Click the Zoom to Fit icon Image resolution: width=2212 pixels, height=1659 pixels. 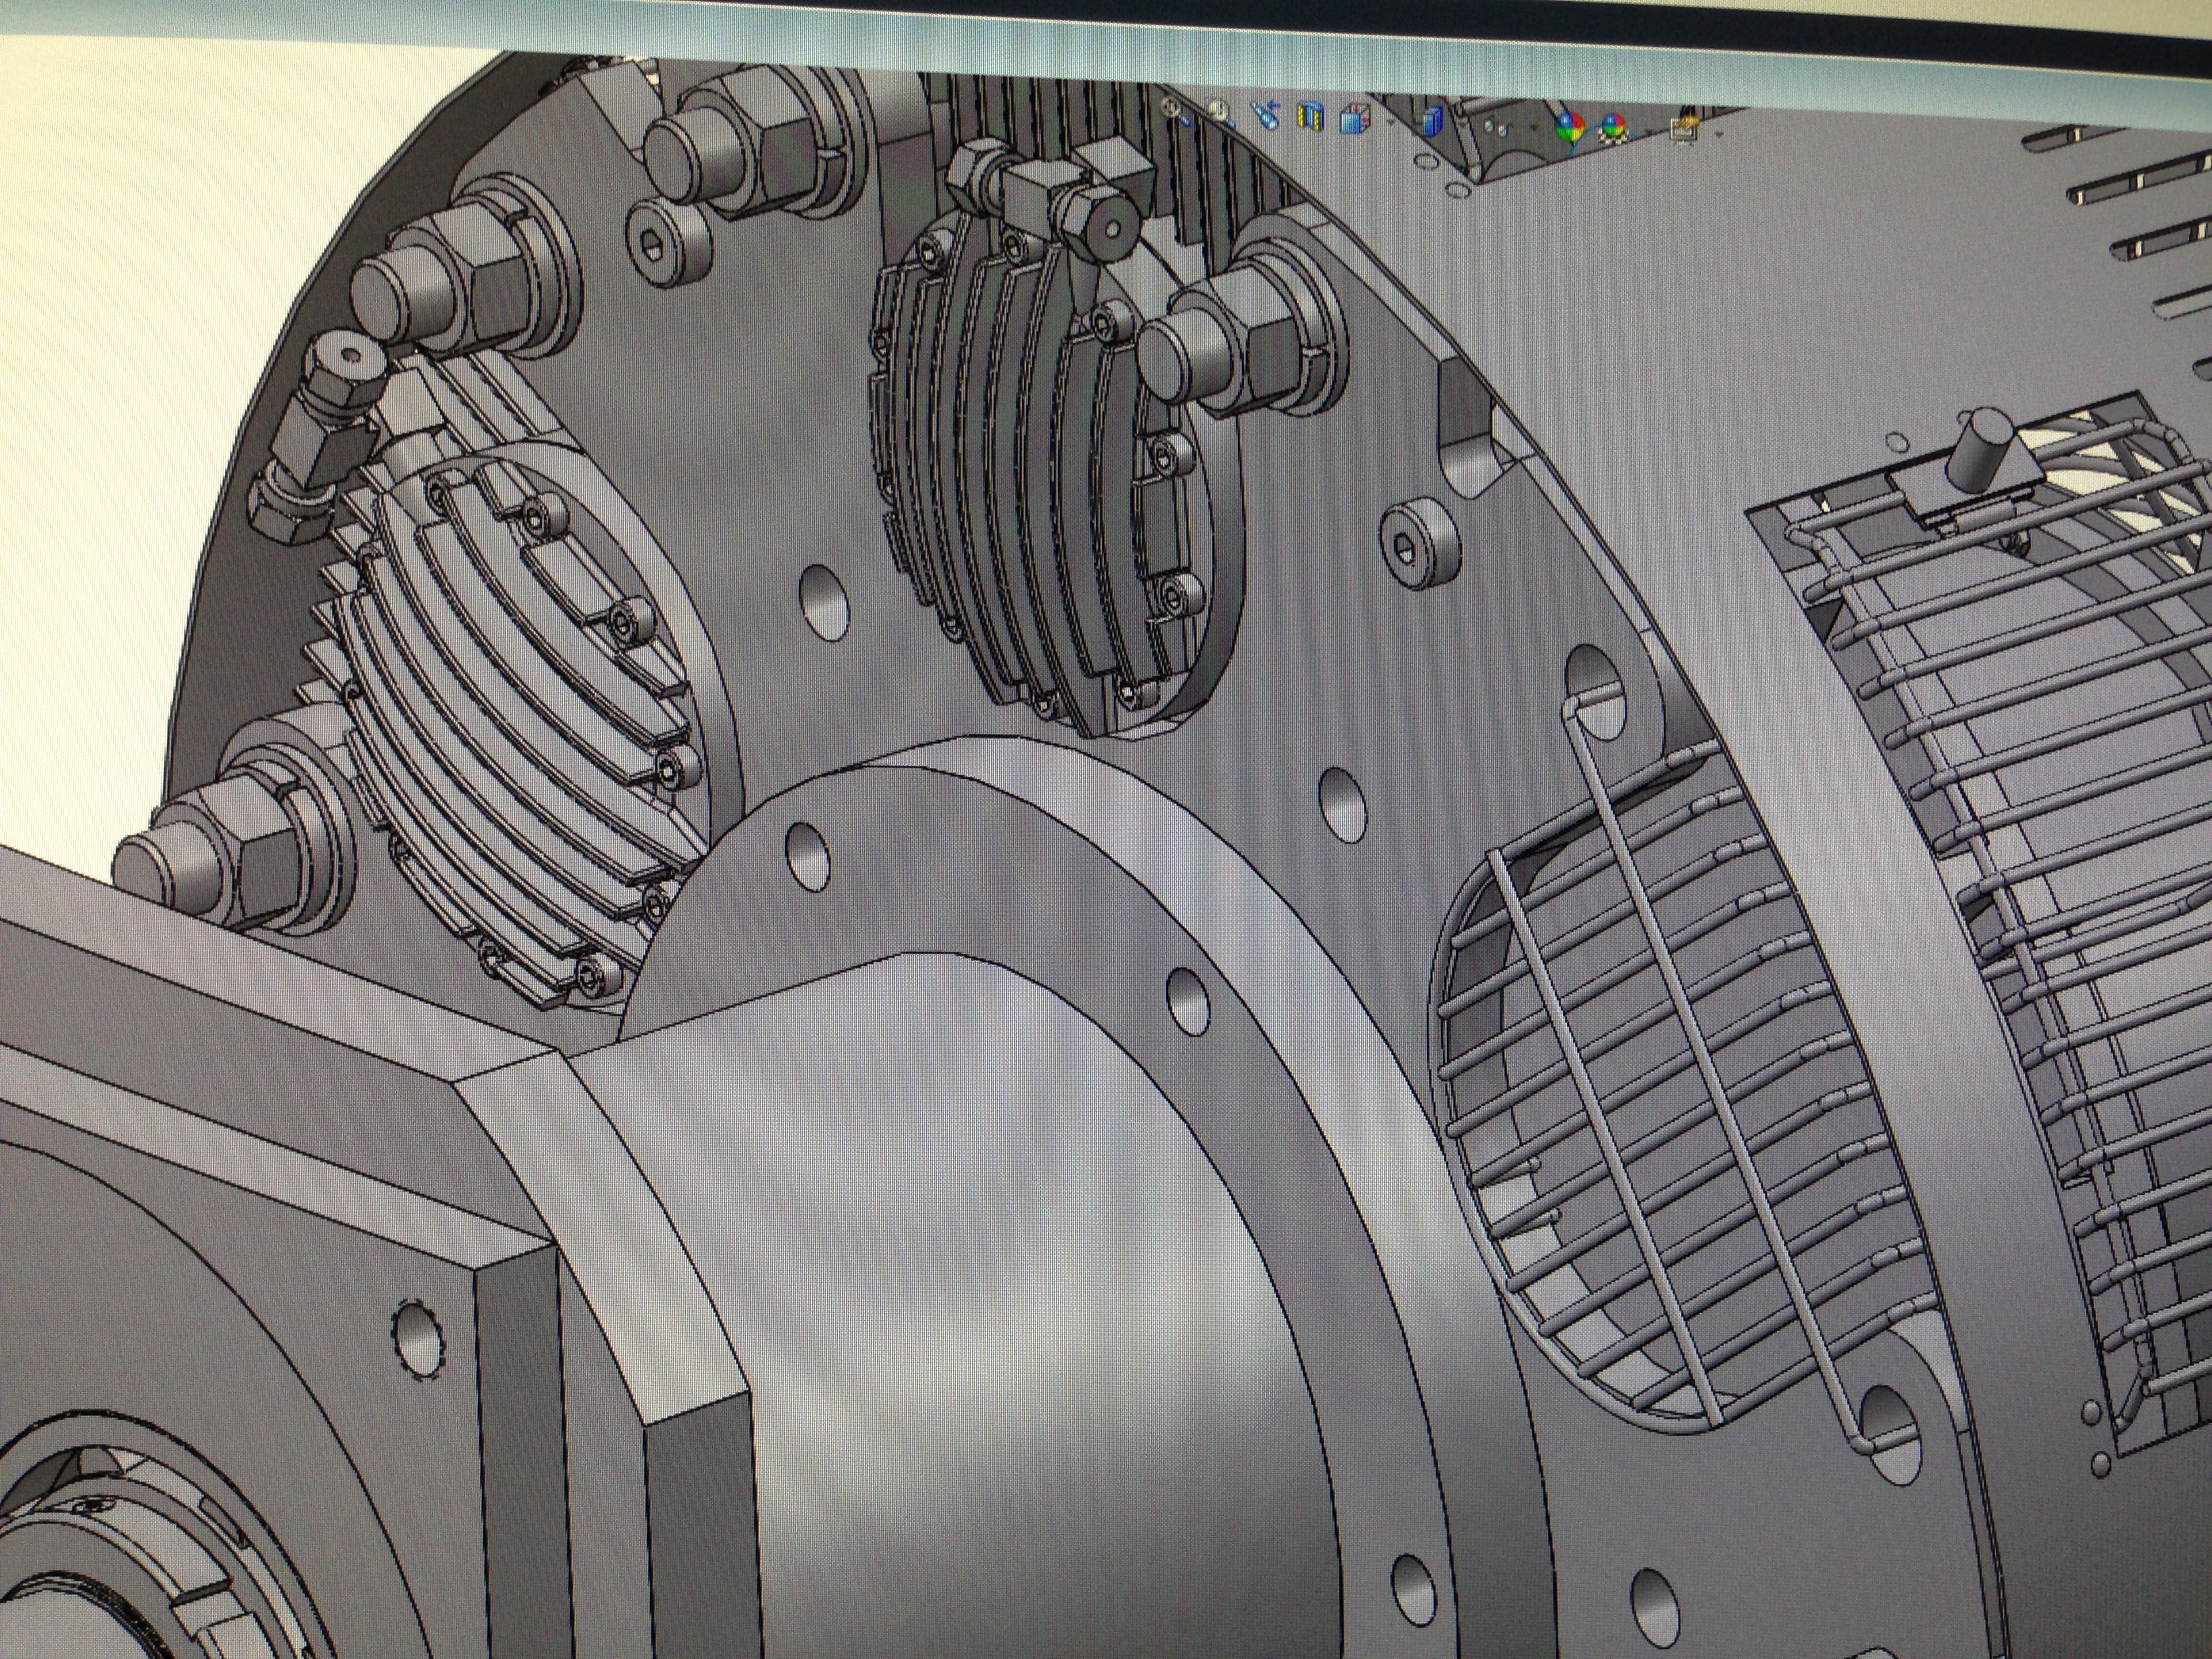[x=1175, y=112]
